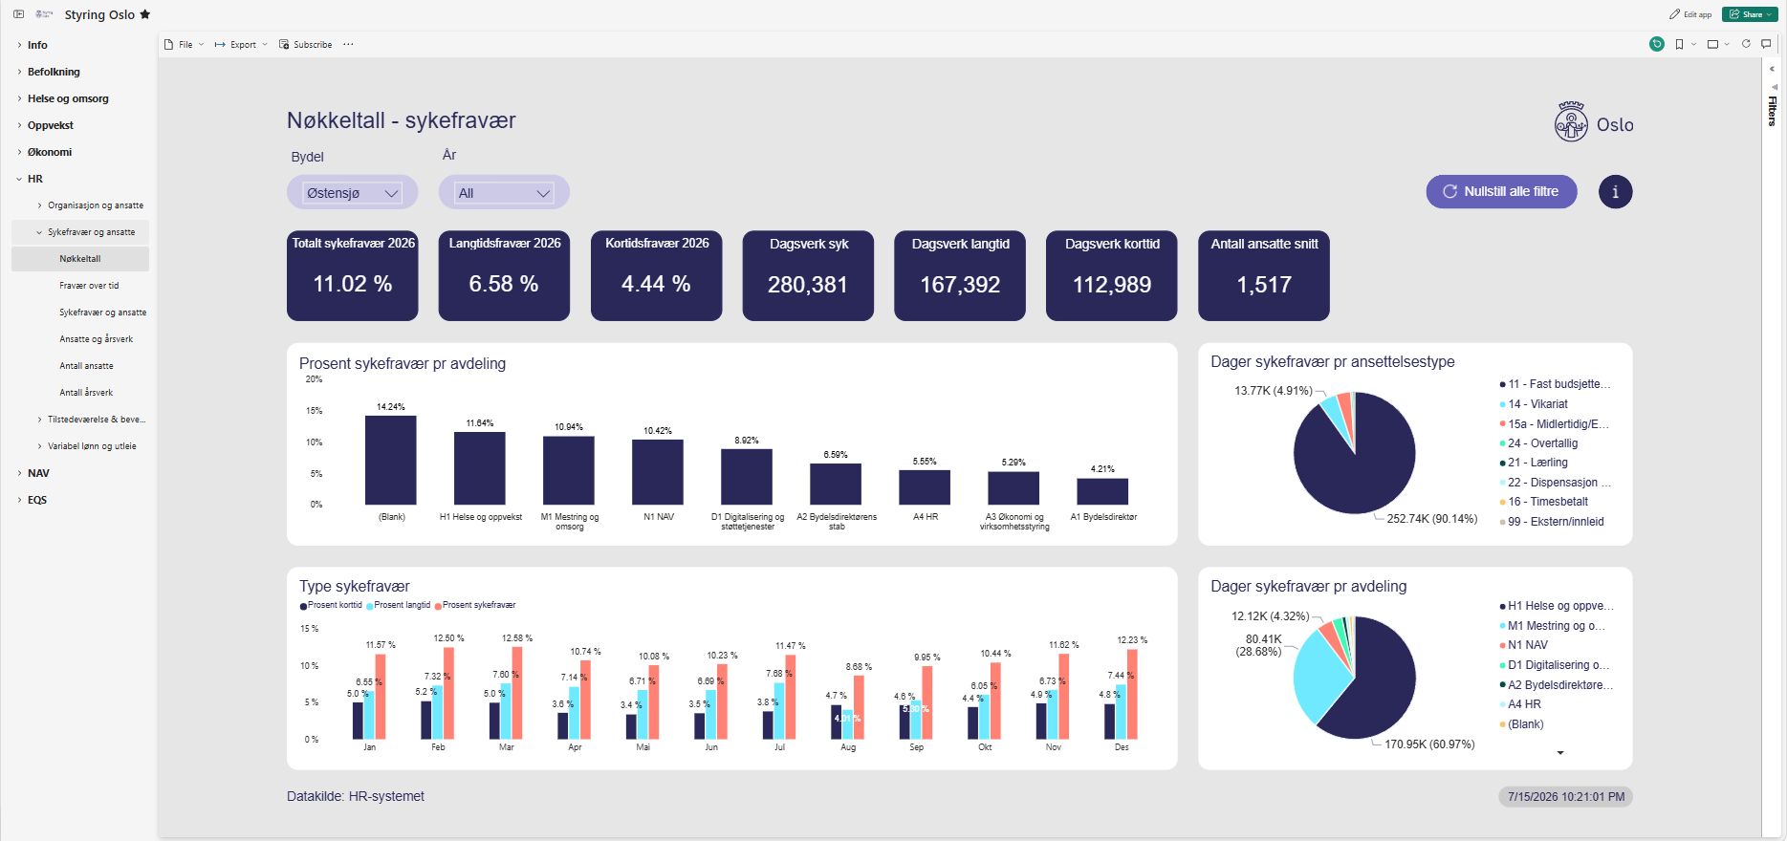Screen dimensions: 1787x841
Task: Toggle Prosent sykefravær legend series
Action: [x=475, y=605]
